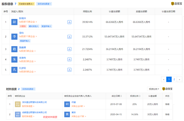Open 深圳星空野望科技有限公司 company link
The height and width of the screenshot is (121, 184).
[x=34, y=102]
